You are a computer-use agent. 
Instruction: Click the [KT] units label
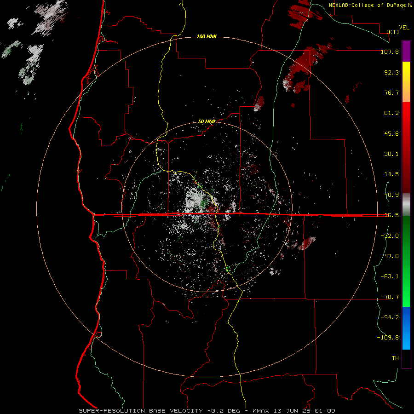coord(393,32)
